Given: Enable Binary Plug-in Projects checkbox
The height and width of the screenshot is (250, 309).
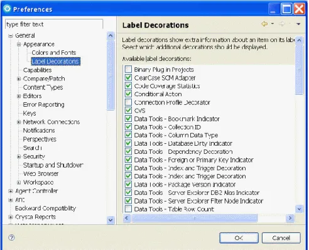Looking at the screenshot, I should pyautogui.click(x=128, y=69).
